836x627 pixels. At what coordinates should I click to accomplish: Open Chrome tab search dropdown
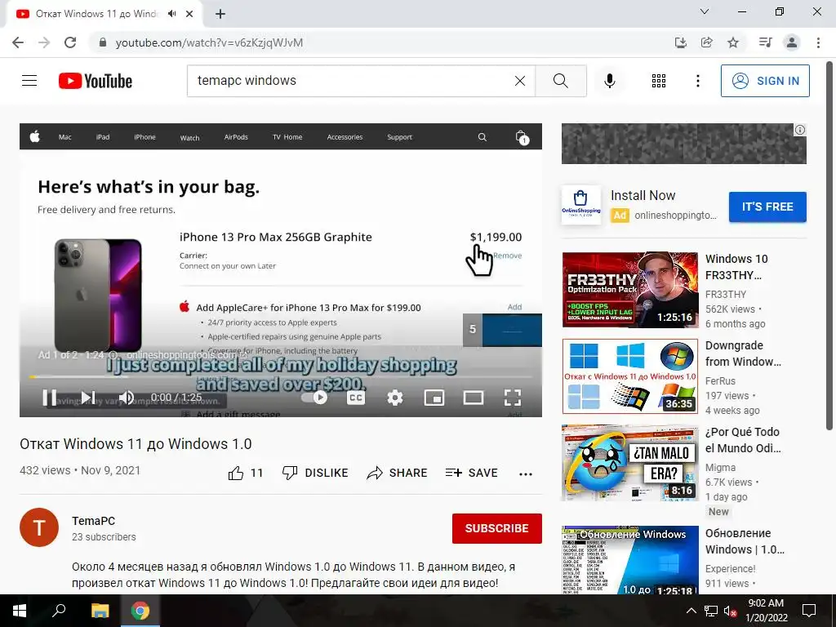[705, 11]
